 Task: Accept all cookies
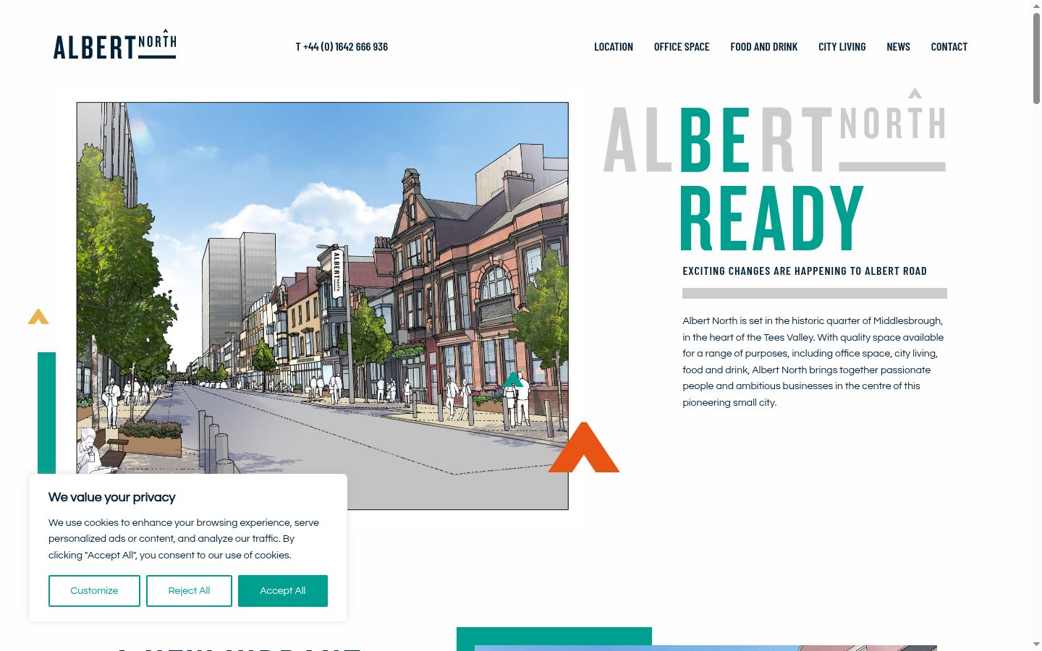pyautogui.click(x=283, y=591)
